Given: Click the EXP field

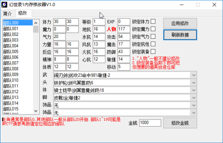Looking at the screenshot, I should coord(124,22).
